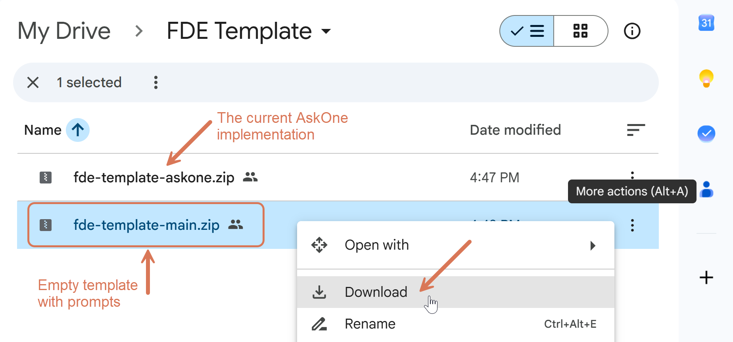Open Contacts person icon in side panel
Screen dimensions: 733x342
(x=706, y=189)
